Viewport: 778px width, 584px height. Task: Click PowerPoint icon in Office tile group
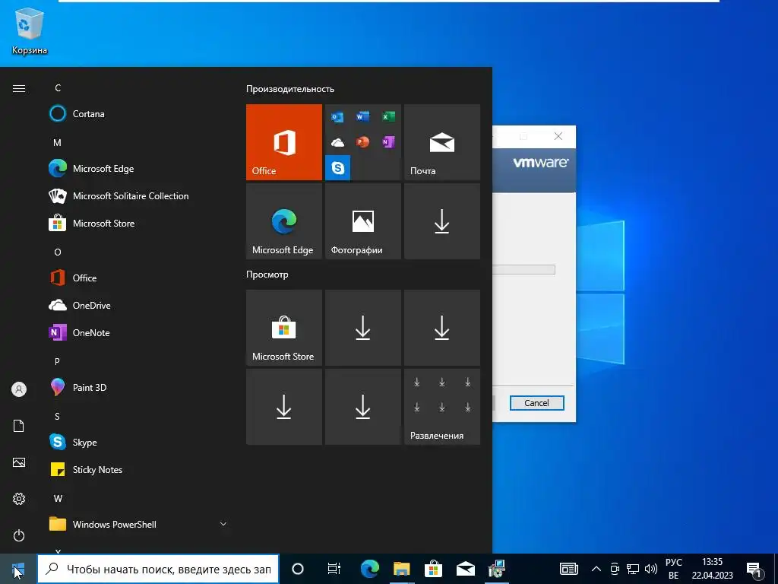pos(362,142)
